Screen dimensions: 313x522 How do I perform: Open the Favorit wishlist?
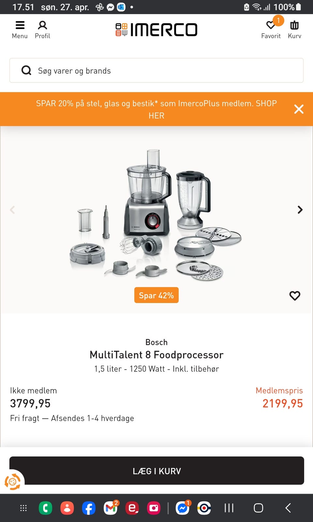point(271,29)
